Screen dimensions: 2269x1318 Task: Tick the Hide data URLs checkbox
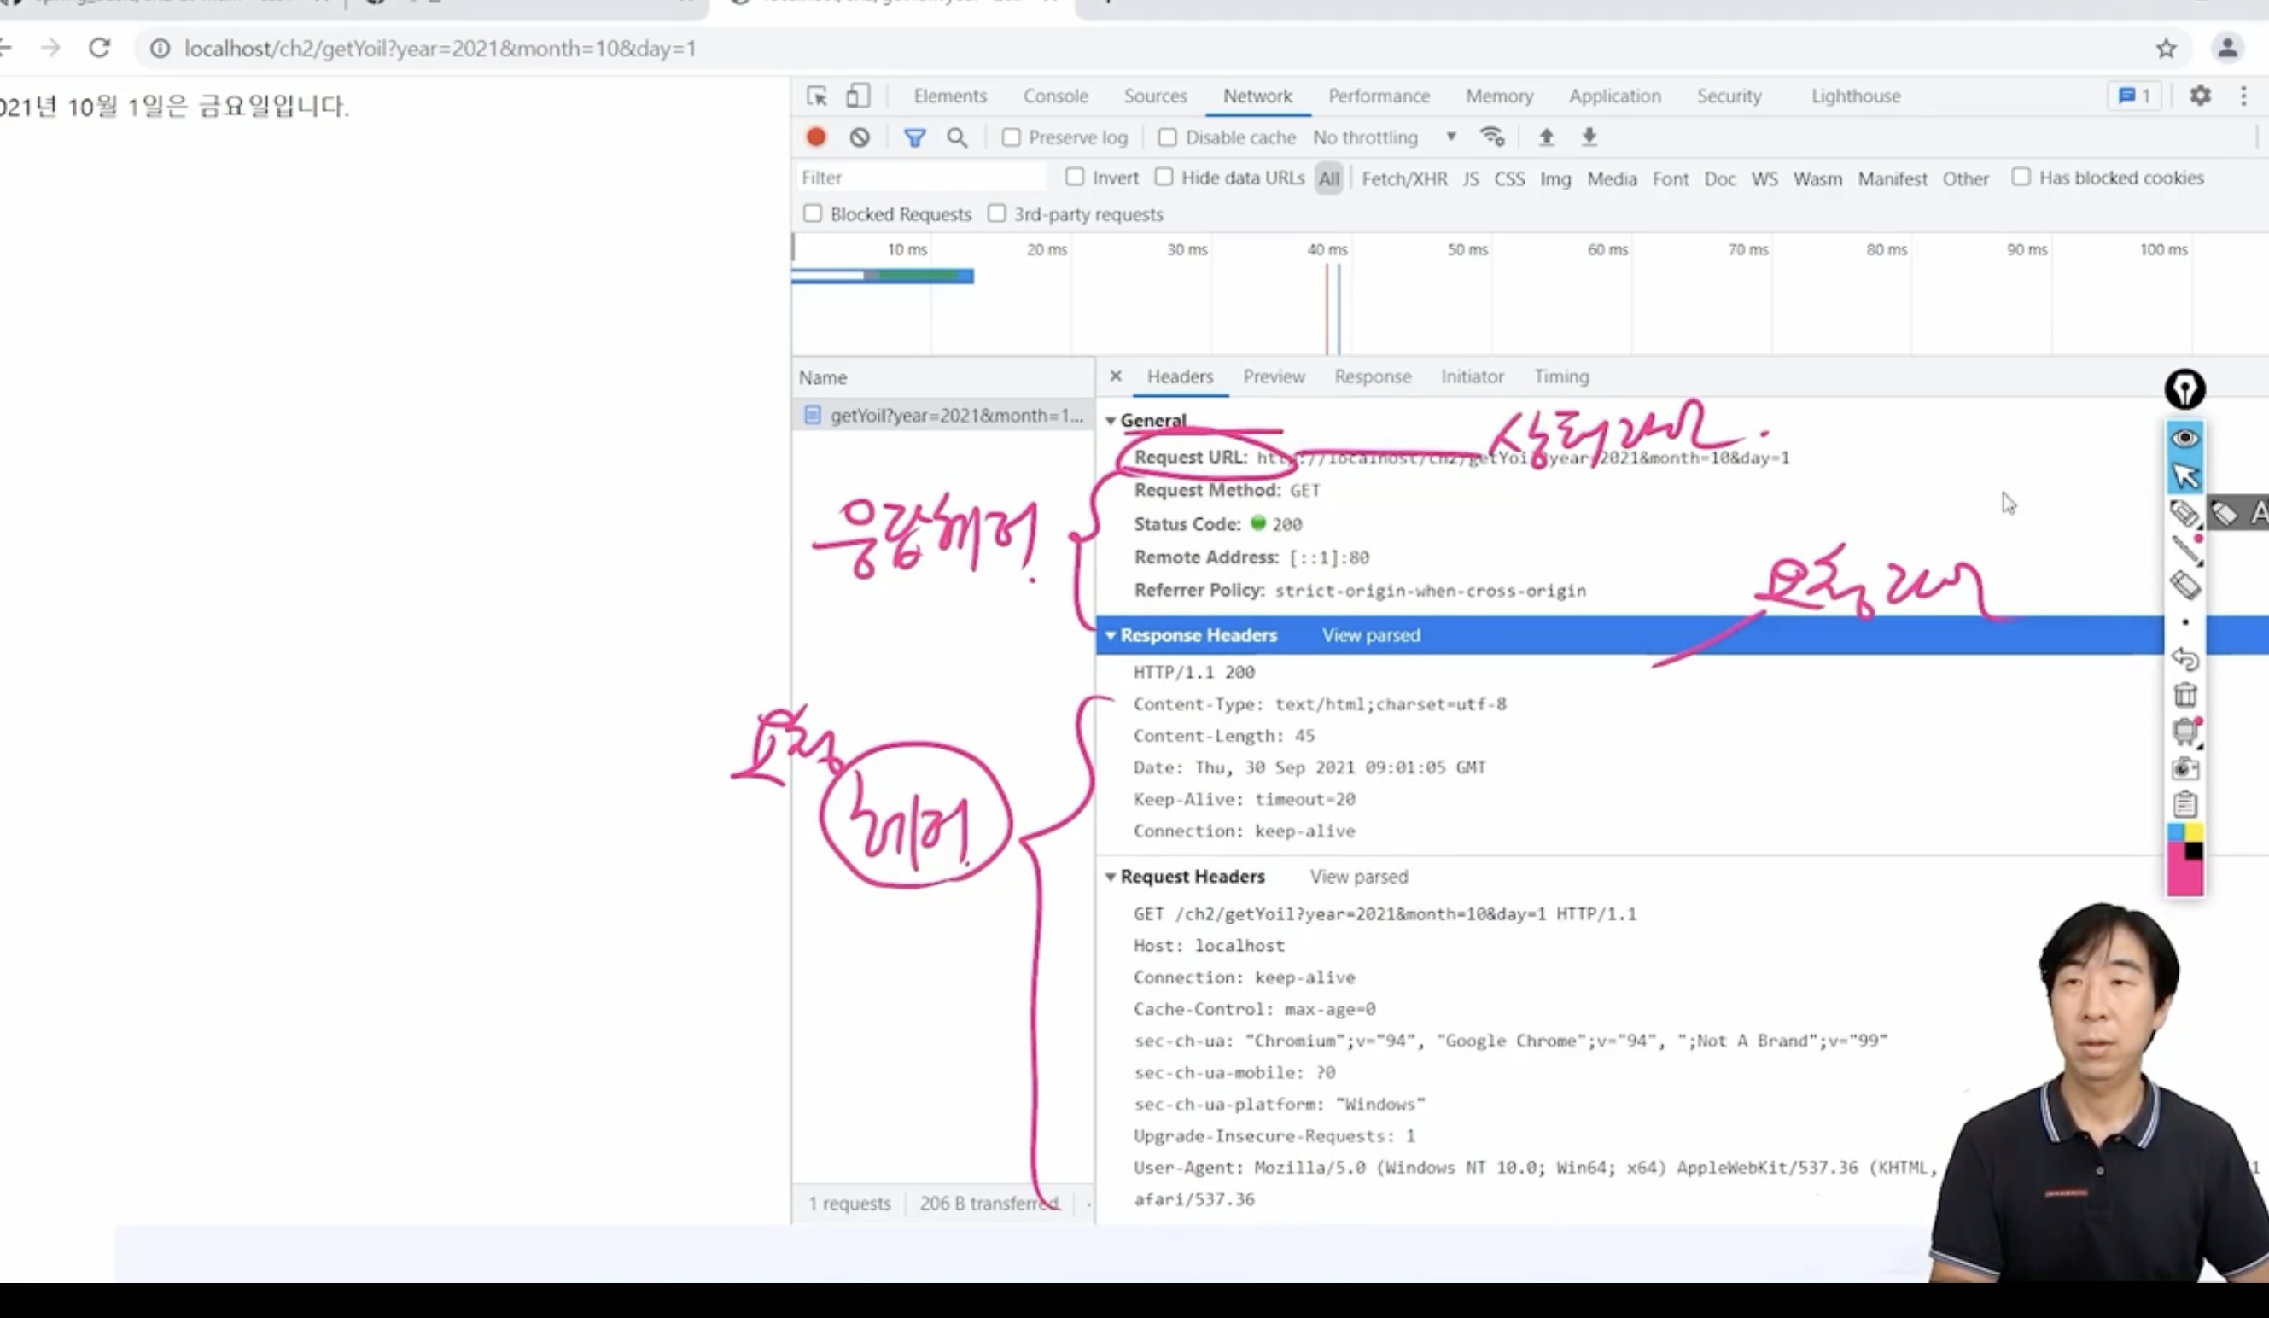coord(1164,178)
